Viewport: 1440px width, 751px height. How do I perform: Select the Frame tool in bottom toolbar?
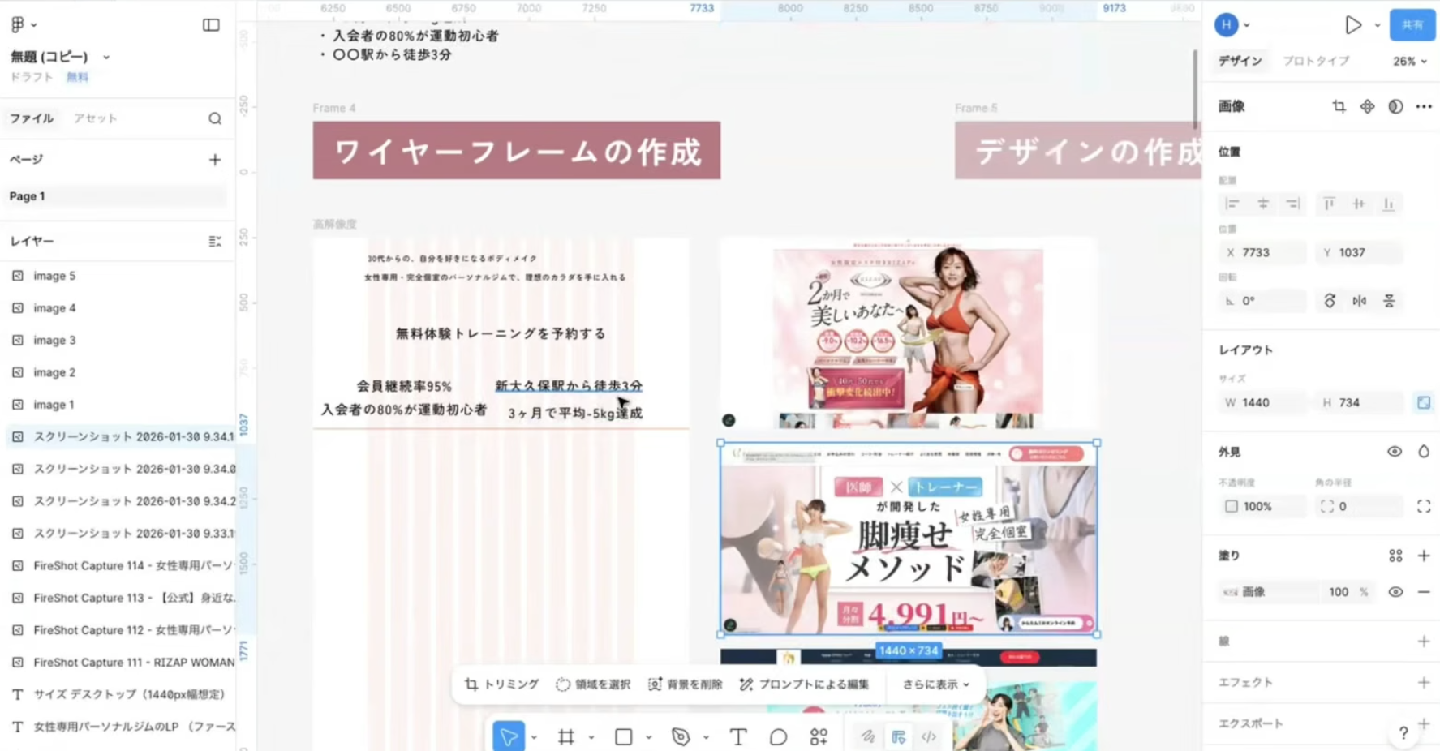tap(566, 736)
